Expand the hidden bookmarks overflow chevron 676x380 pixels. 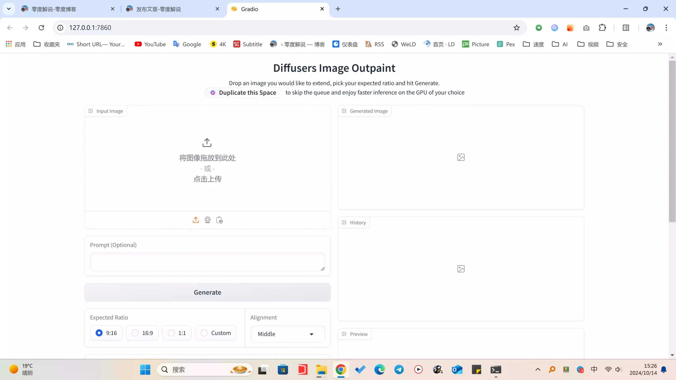click(x=660, y=44)
